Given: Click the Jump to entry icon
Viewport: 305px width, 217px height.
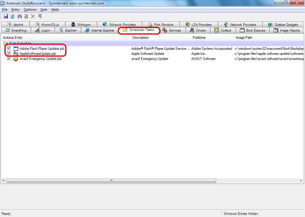Looking at the screenshot, I should (40, 16).
